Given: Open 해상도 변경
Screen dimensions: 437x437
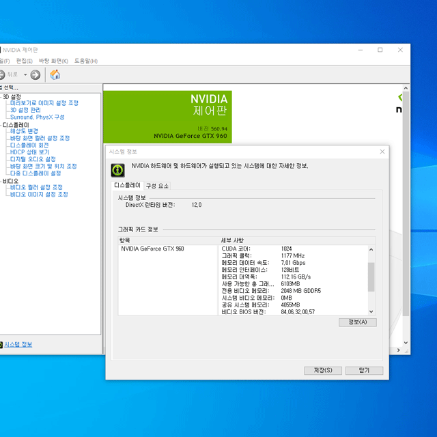Looking at the screenshot, I should (x=24, y=131).
